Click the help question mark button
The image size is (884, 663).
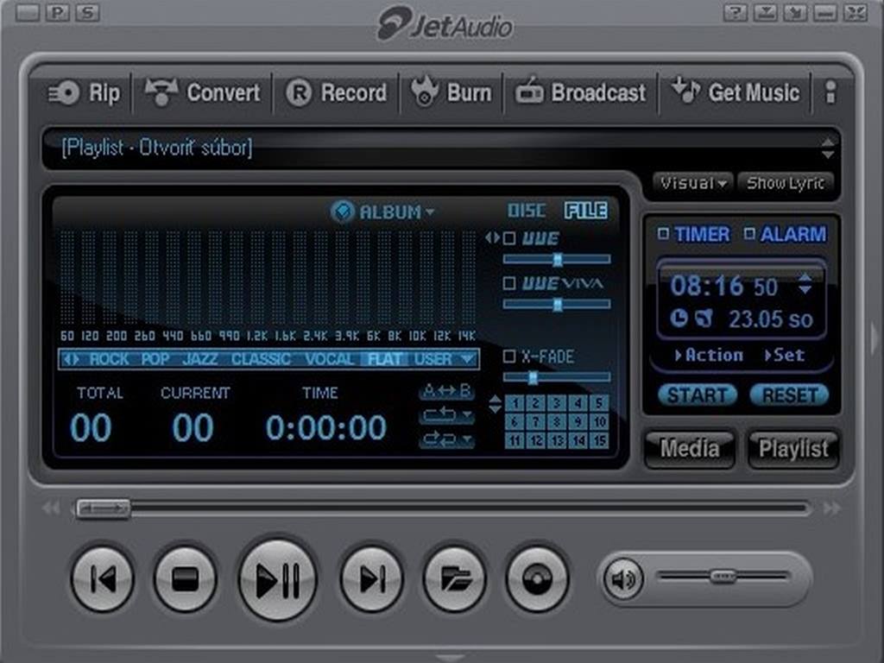coord(736,13)
